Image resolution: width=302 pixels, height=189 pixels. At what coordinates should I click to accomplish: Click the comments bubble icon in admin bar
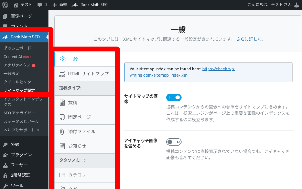tap(40, 5)
